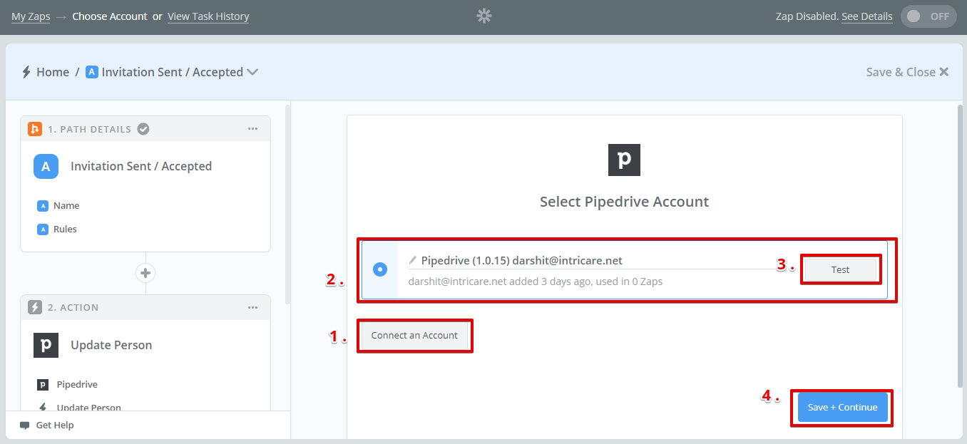Click the blue path A icon in breadcrumb
Image resolution: width=967 pixels, height=444 pixels.
click(91, 72)
